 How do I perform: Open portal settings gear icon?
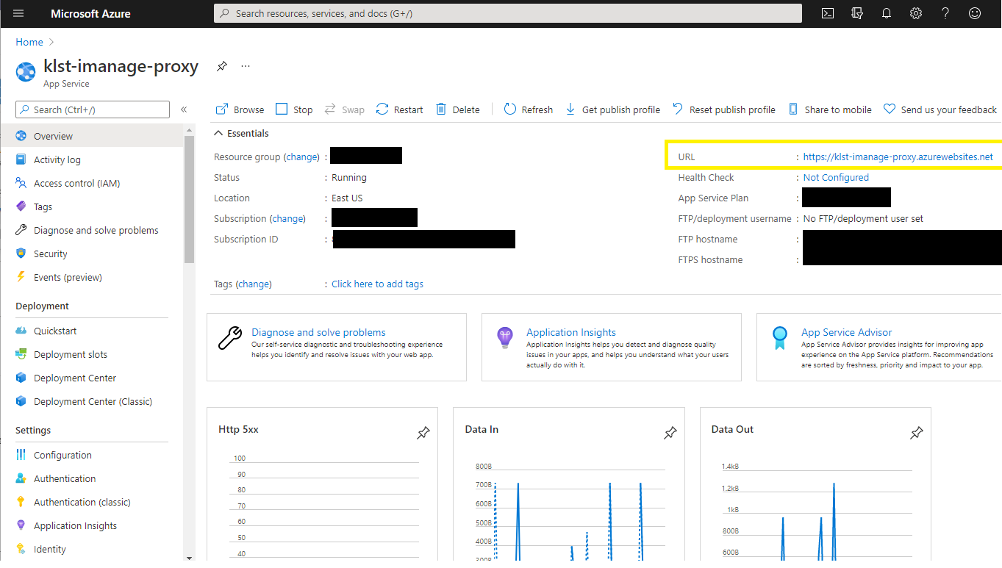[x=916, y=13]
